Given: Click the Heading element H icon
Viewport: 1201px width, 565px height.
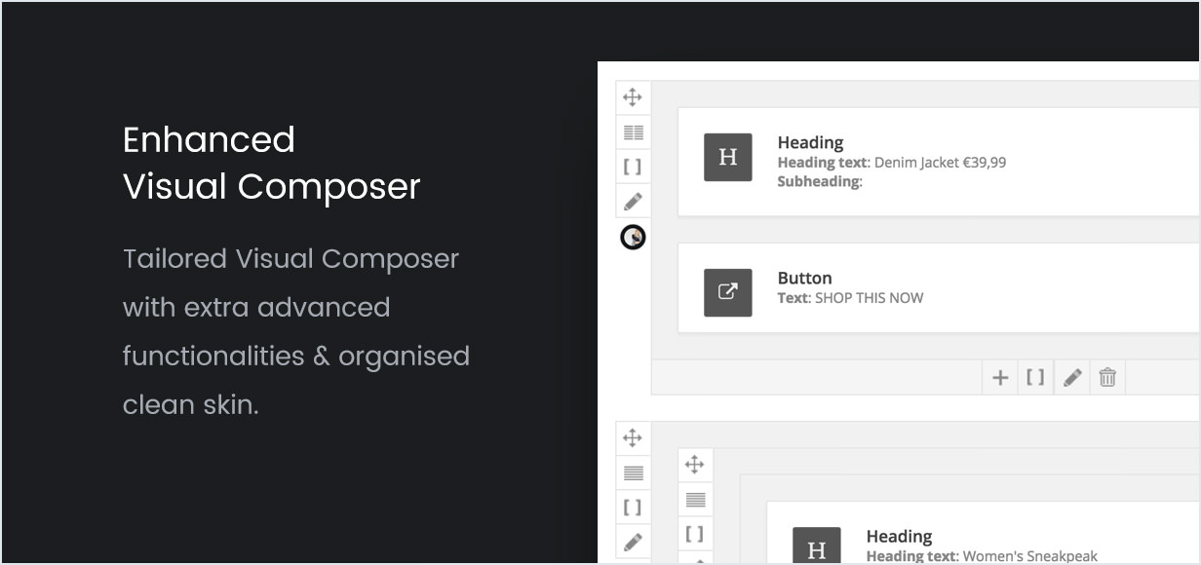Looking at the screenshot, I should tap(727, 157).
